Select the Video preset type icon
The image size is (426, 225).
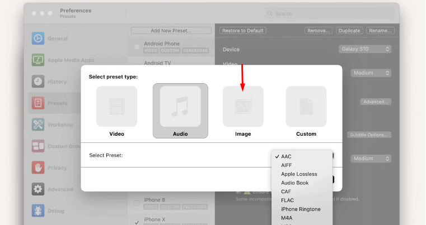click(x=116, y=107)
